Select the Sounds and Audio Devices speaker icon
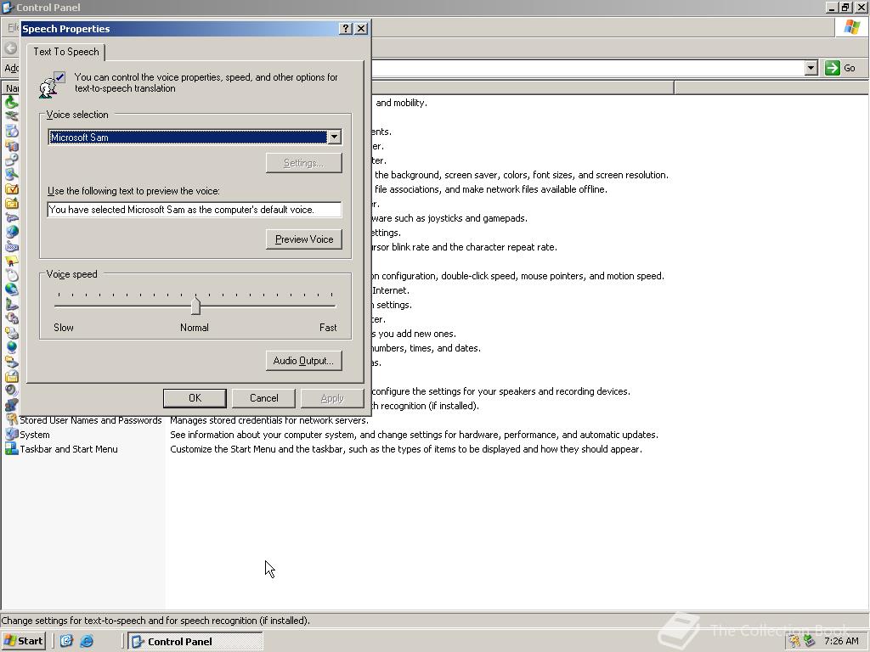 [x=12, y=391]
